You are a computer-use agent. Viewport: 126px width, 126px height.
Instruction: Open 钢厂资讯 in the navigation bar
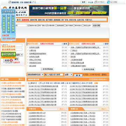pos(65,20)
